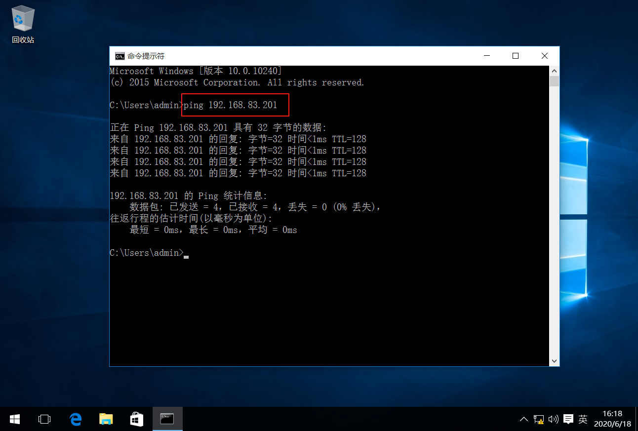Open the Start menu

pyautogui.click(x=14, y=419)
